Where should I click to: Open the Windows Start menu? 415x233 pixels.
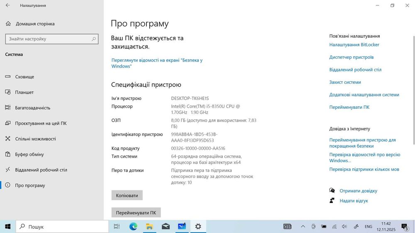(x=7, y=226)
